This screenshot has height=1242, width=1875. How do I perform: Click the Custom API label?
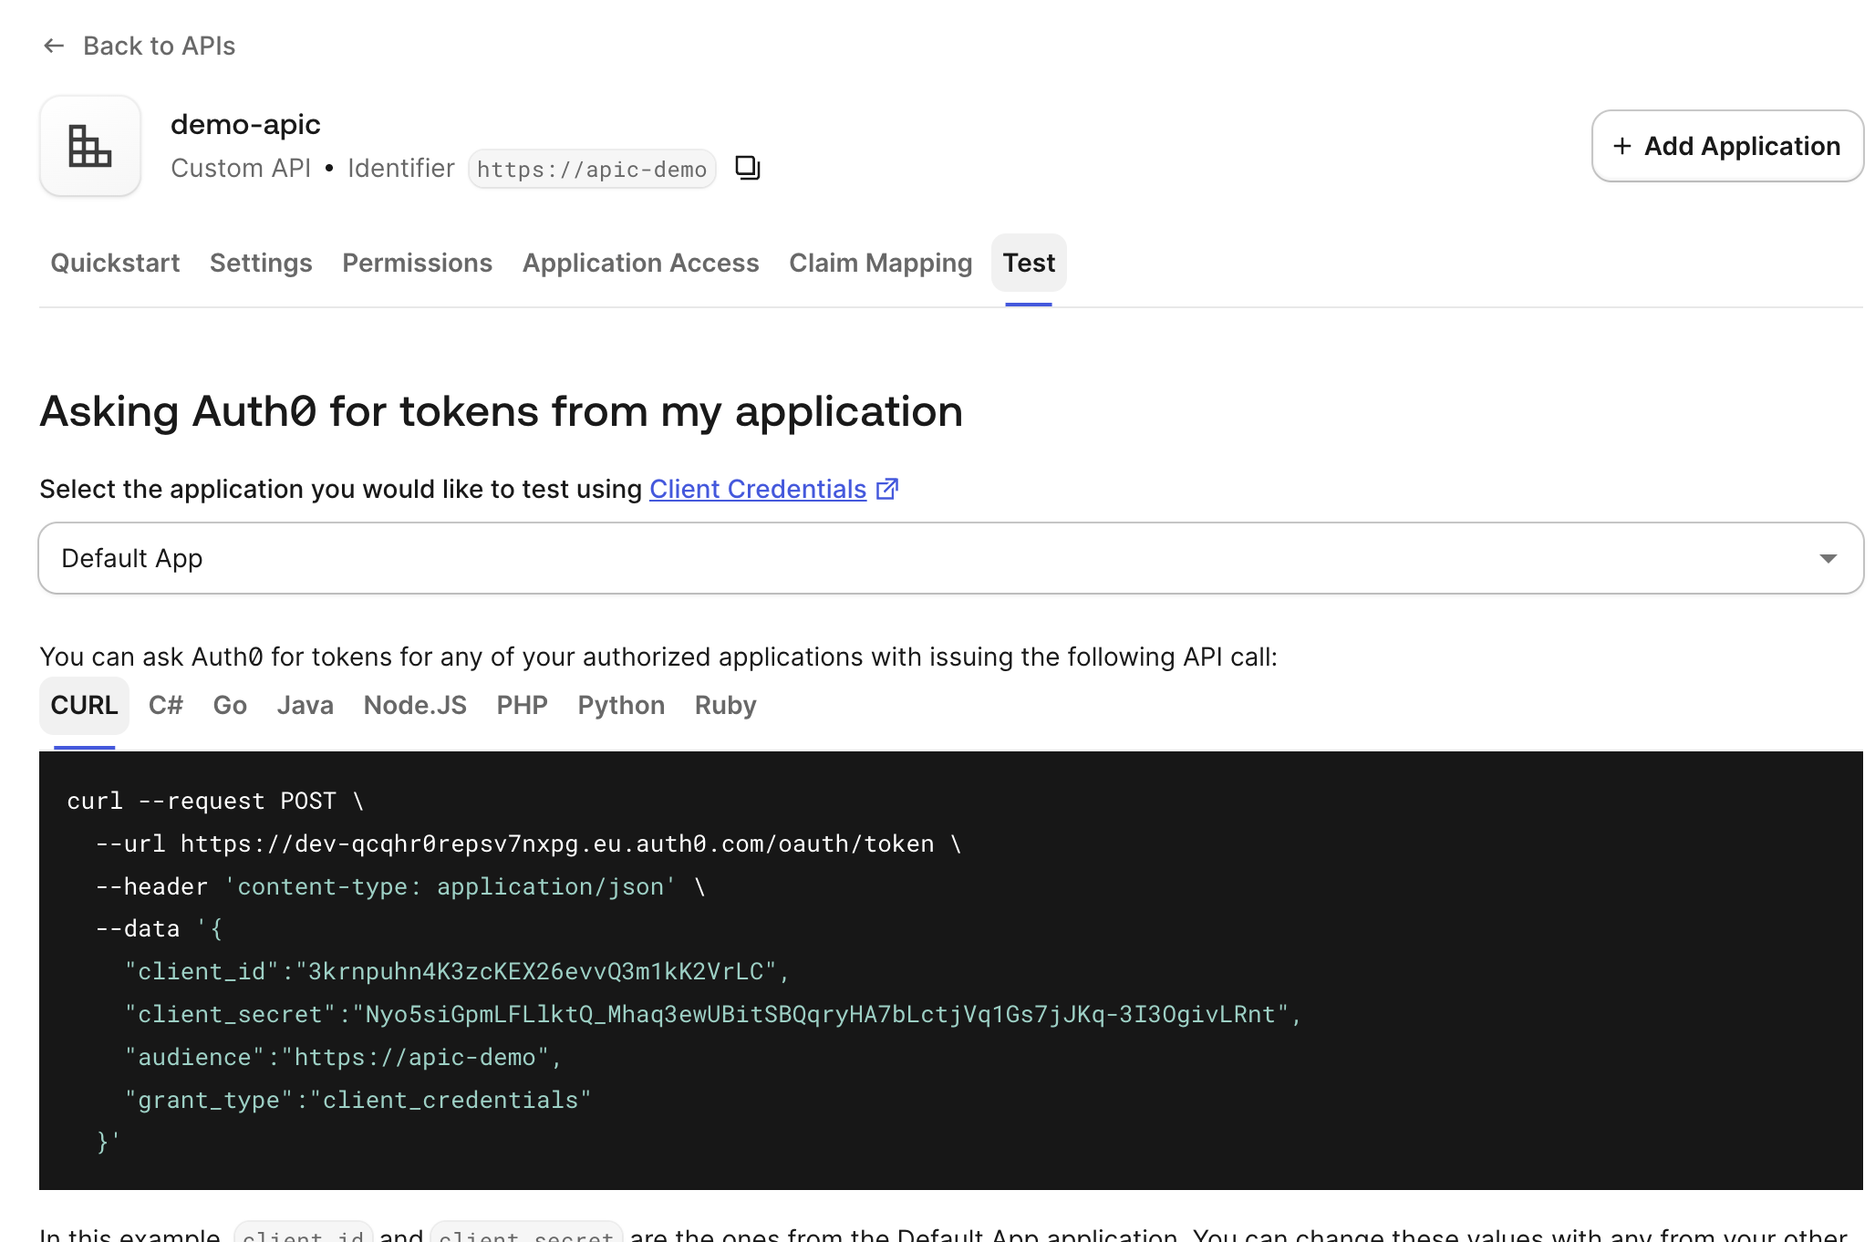[241, 168]
